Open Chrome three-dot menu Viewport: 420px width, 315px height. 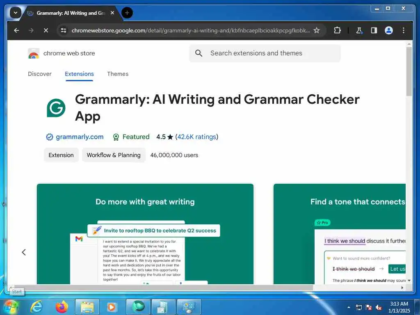404,30
